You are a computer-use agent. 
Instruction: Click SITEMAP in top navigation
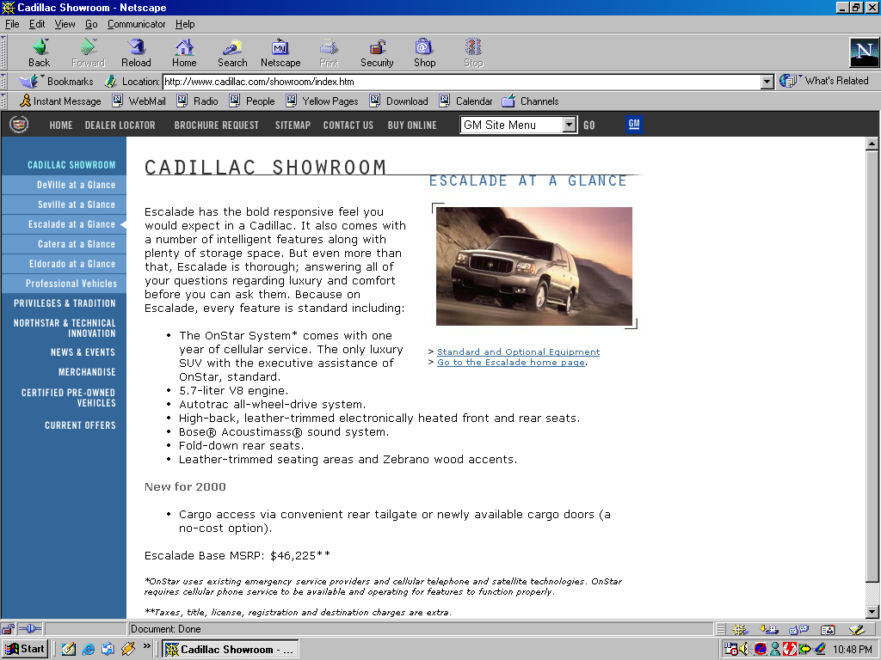click(293, 125)
